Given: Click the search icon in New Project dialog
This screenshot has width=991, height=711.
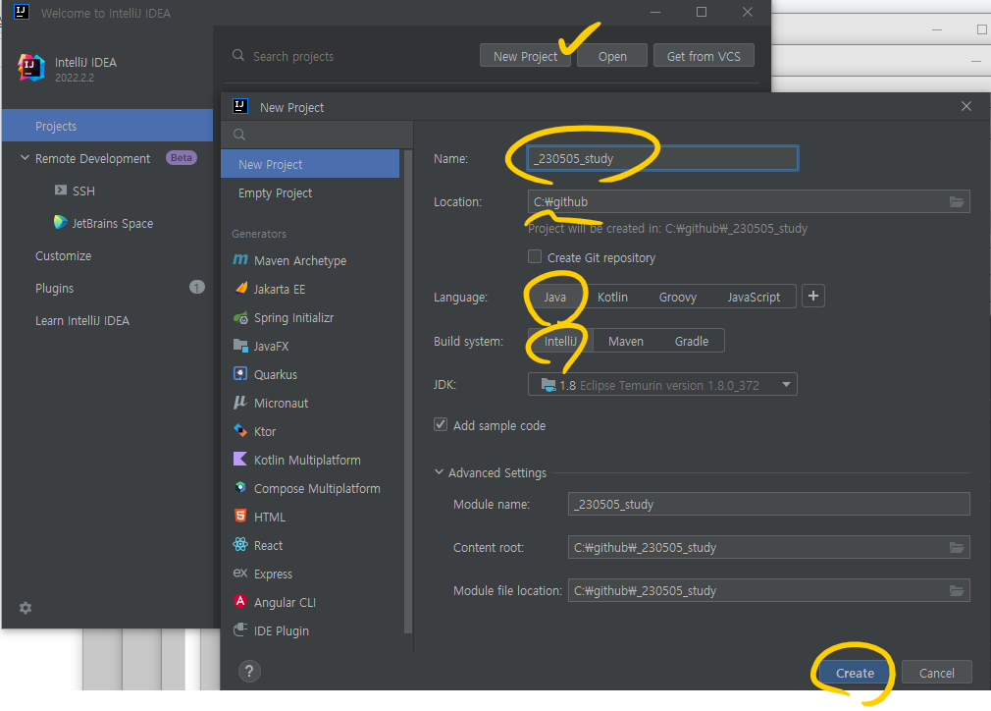Looking at the screenshot, I should pyautogui.click(x=238, y=135).
